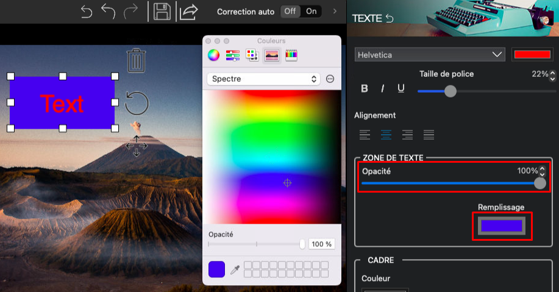Click the Remplissage blue fill swatch
Viewport: 559px width, 292px height.
coord(502,226)
